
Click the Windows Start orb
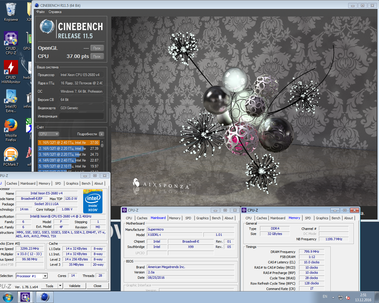point(8,297)
